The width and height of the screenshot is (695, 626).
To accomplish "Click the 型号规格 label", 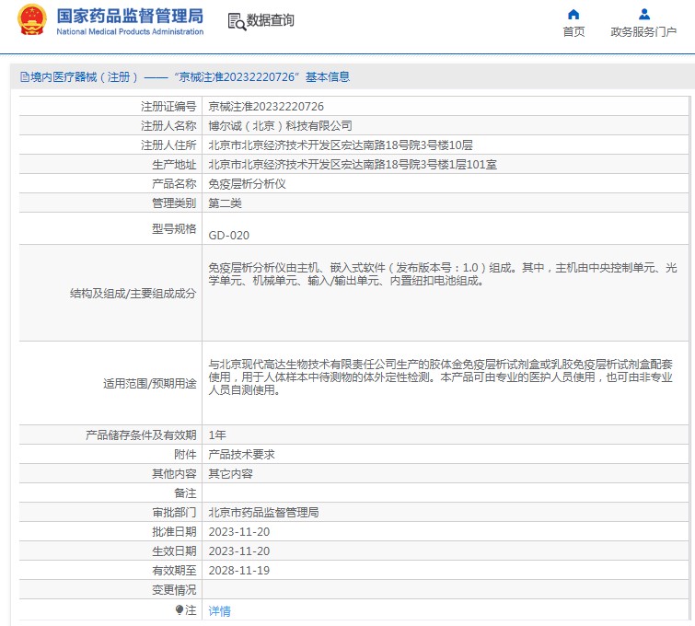I will pos(174,228).
